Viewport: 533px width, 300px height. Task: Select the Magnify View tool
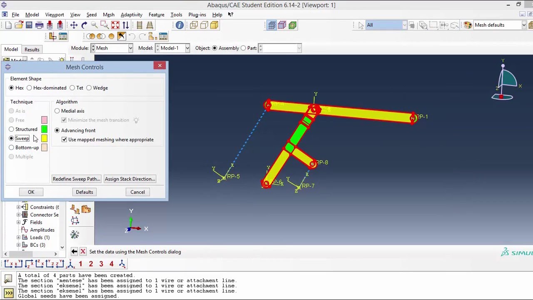point(95,25)
